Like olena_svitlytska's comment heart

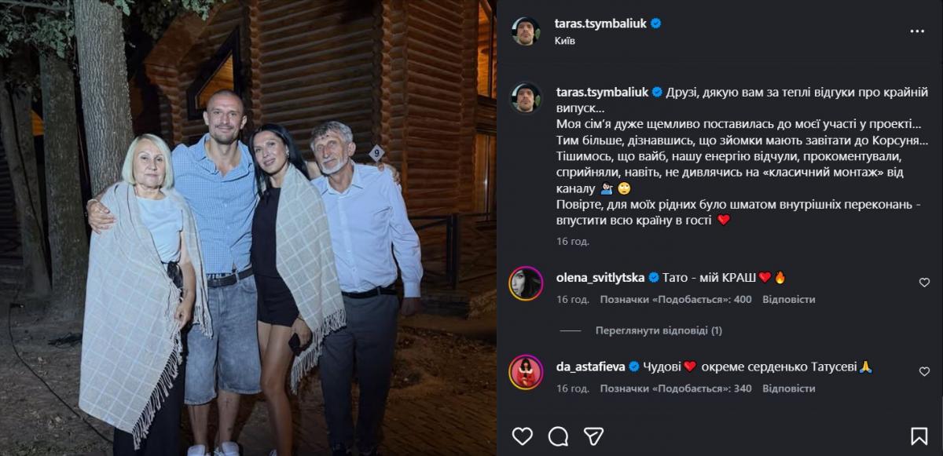coord(924,283)
